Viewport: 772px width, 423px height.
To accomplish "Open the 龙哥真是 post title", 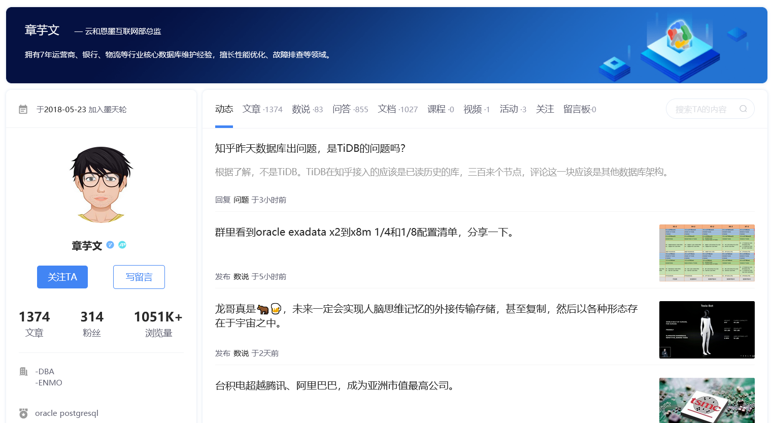I will pyautogui.click(x=426, y=316).
